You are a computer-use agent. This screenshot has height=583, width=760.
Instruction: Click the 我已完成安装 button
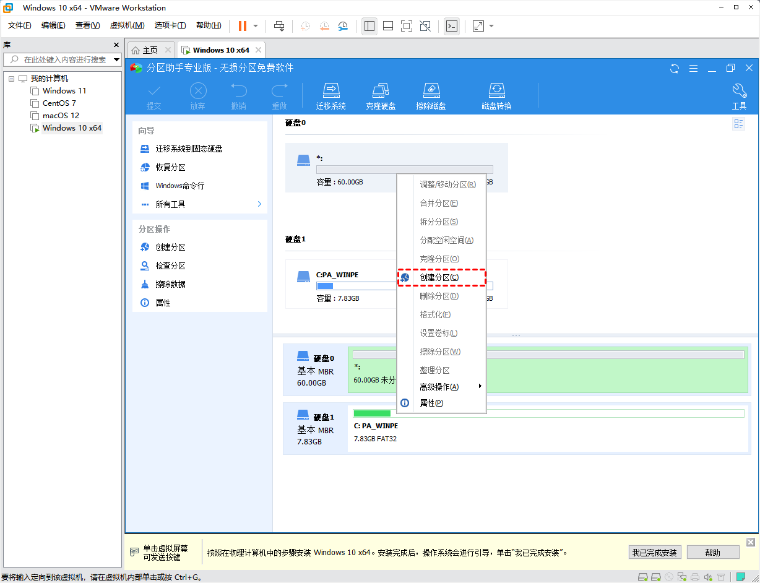655,553
